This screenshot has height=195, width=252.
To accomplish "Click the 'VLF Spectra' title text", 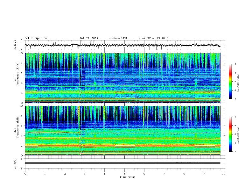I will pos(36,38).
